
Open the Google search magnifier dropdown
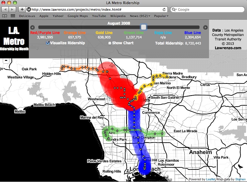pos(174,10)
